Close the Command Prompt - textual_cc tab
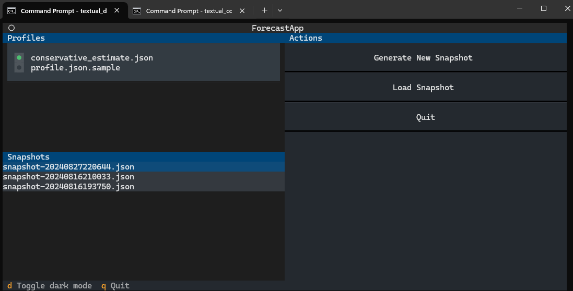 click(x=242, y=11)
